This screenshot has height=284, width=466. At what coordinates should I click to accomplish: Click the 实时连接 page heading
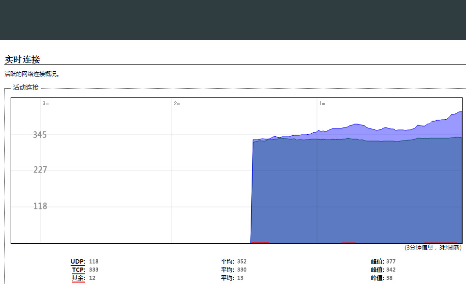click(x=22, y=60)
